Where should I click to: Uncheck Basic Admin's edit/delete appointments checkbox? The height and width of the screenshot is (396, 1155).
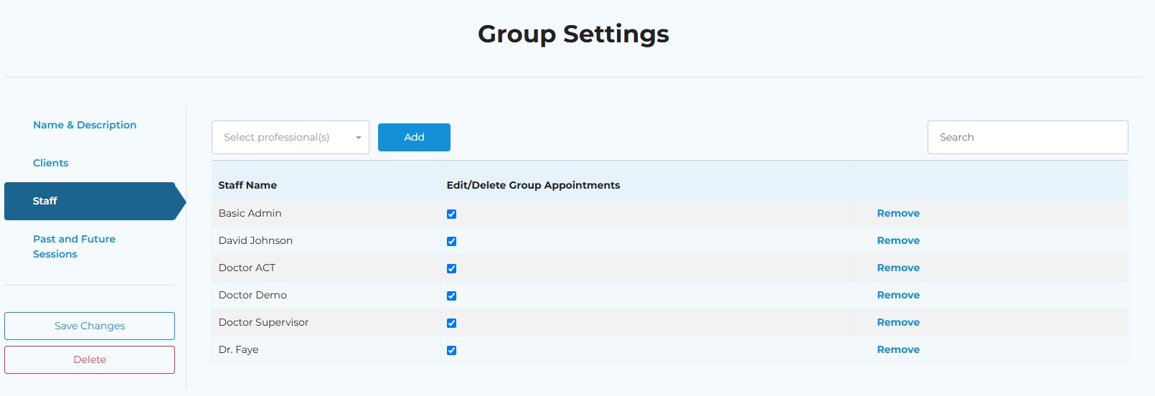click(x=451, y=214)
